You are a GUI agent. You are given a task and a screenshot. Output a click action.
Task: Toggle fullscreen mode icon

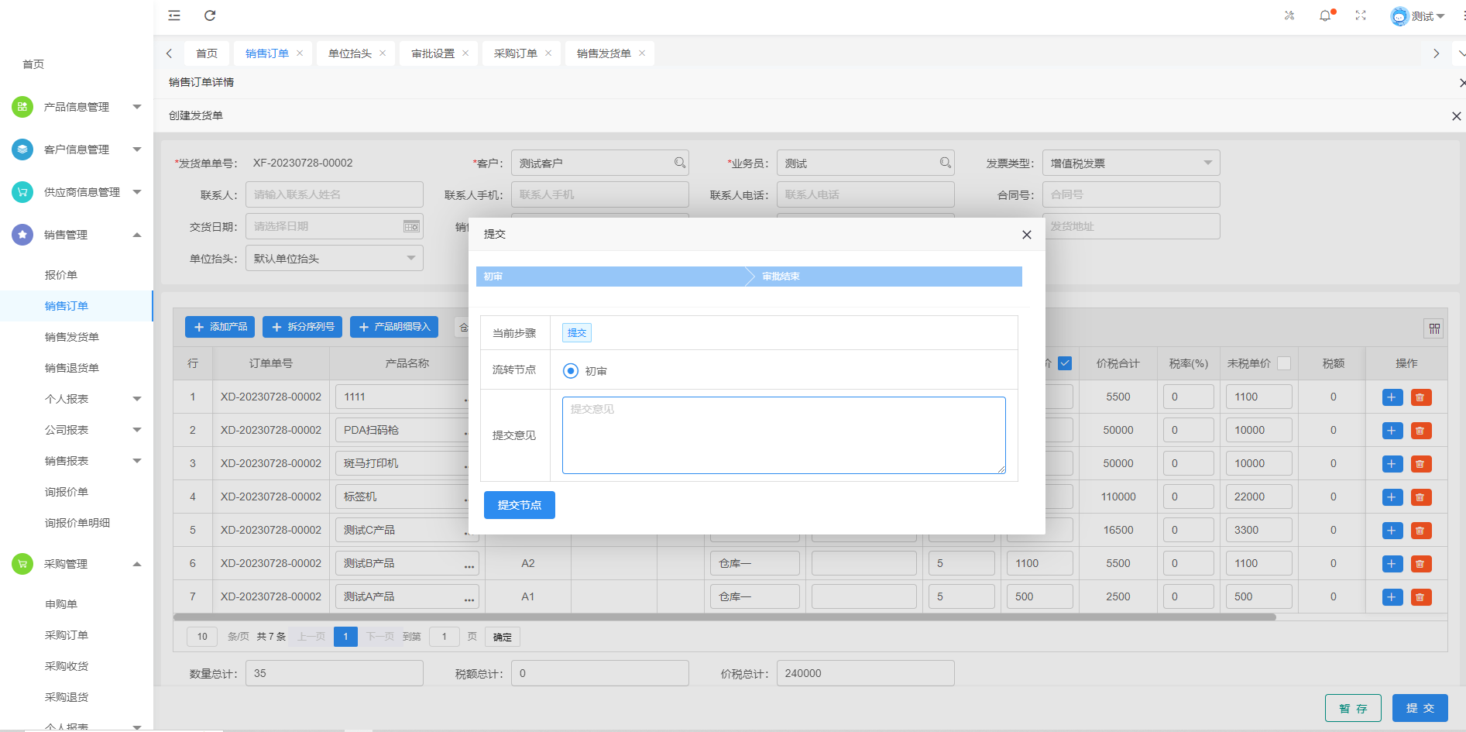[1361, 15]
